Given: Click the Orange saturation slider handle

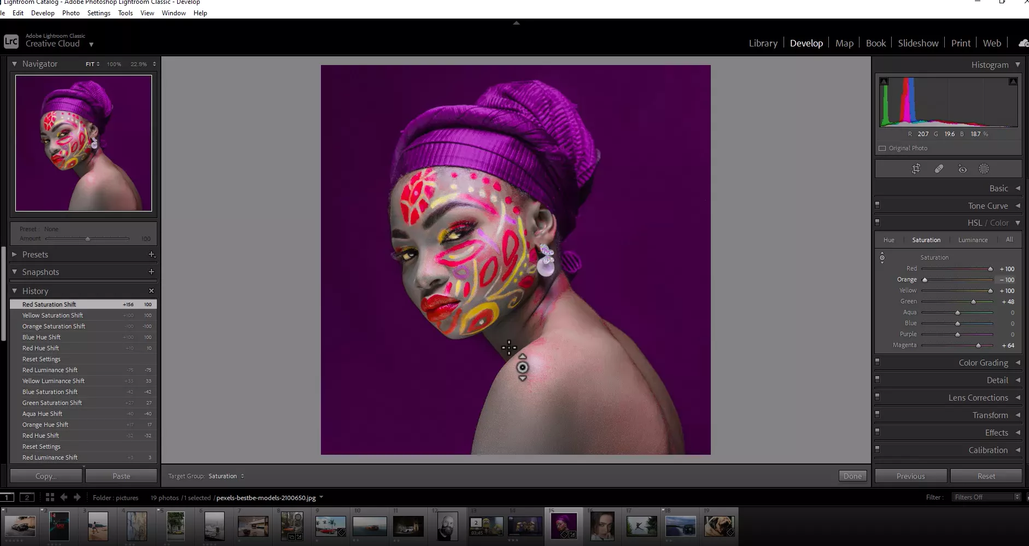Looking at the screenshot, I should (x=925, y=280).
